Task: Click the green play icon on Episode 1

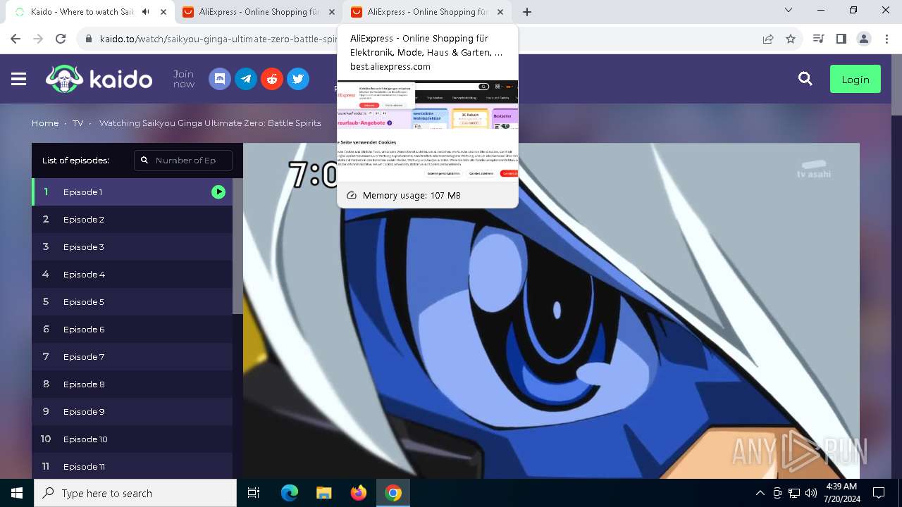Action: (218, 192)
